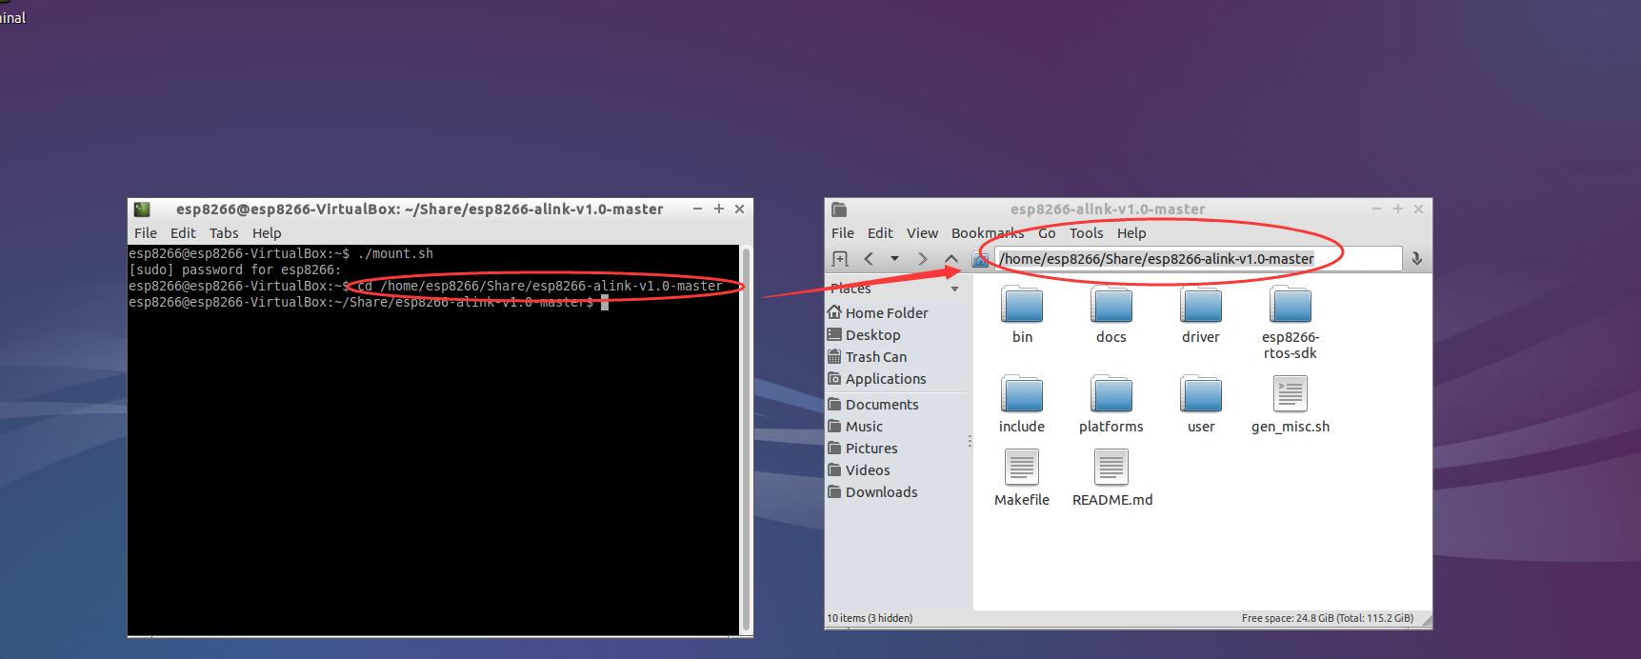Open the View menu

click(x=922, y=232)
